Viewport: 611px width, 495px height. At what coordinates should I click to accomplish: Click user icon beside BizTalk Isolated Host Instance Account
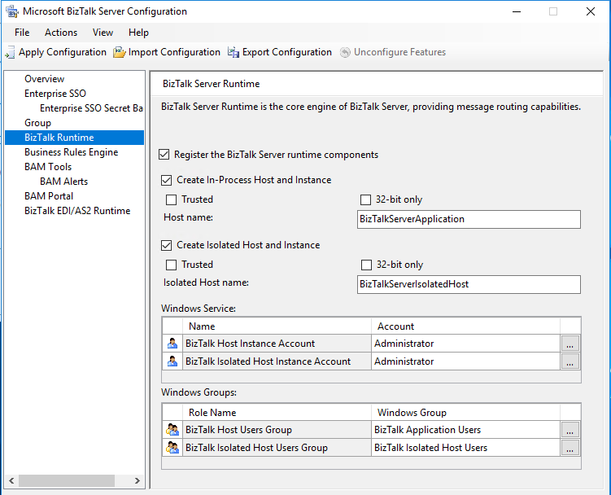click(x=172, y=361)
